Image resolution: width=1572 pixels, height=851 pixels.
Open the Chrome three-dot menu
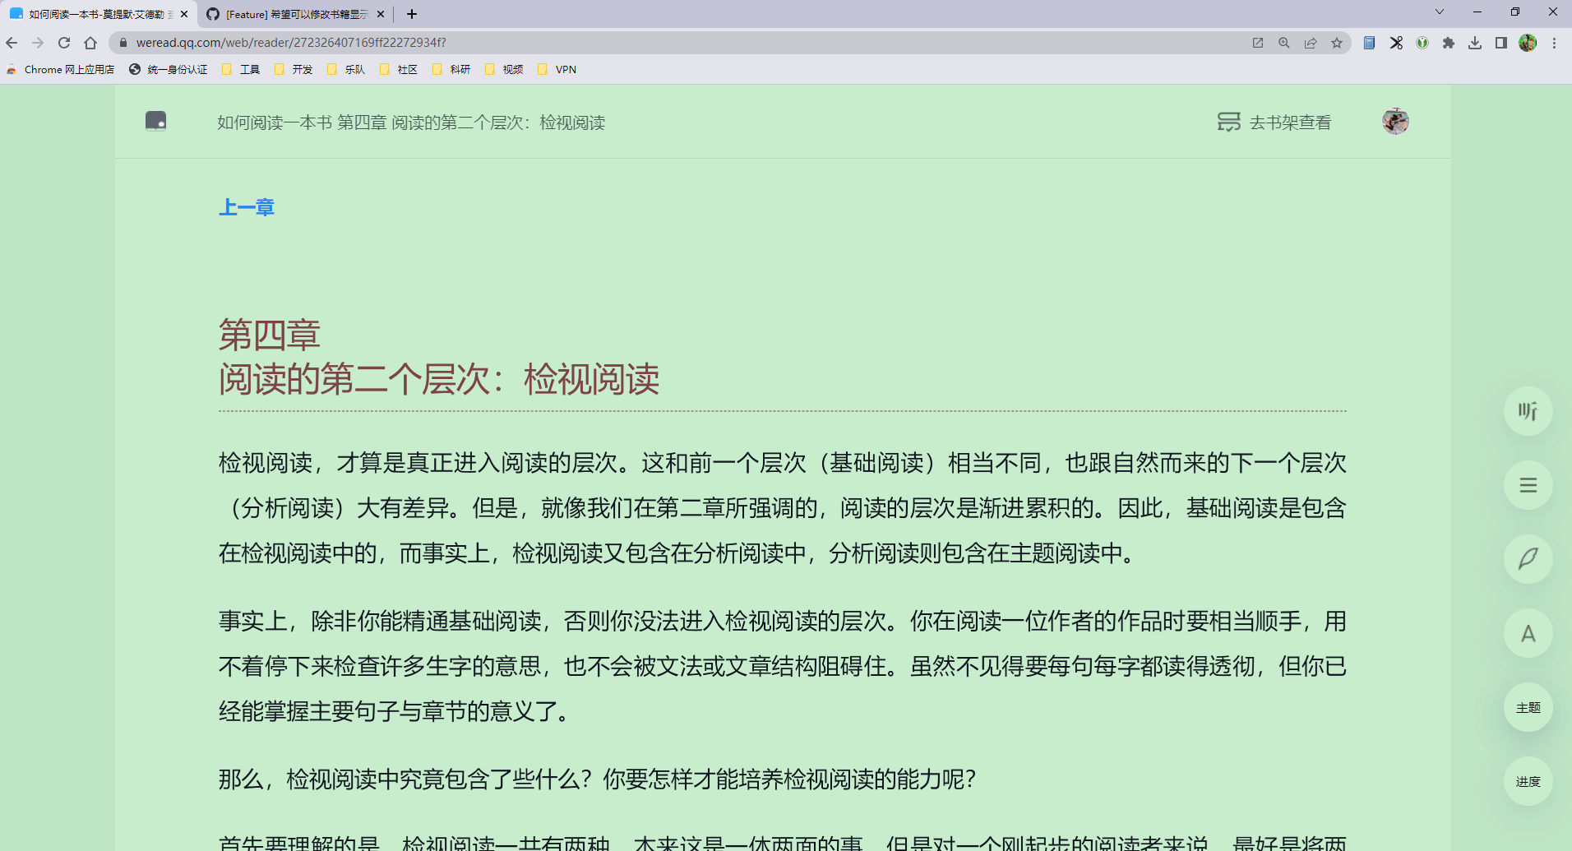click(x=1555, y=42)
